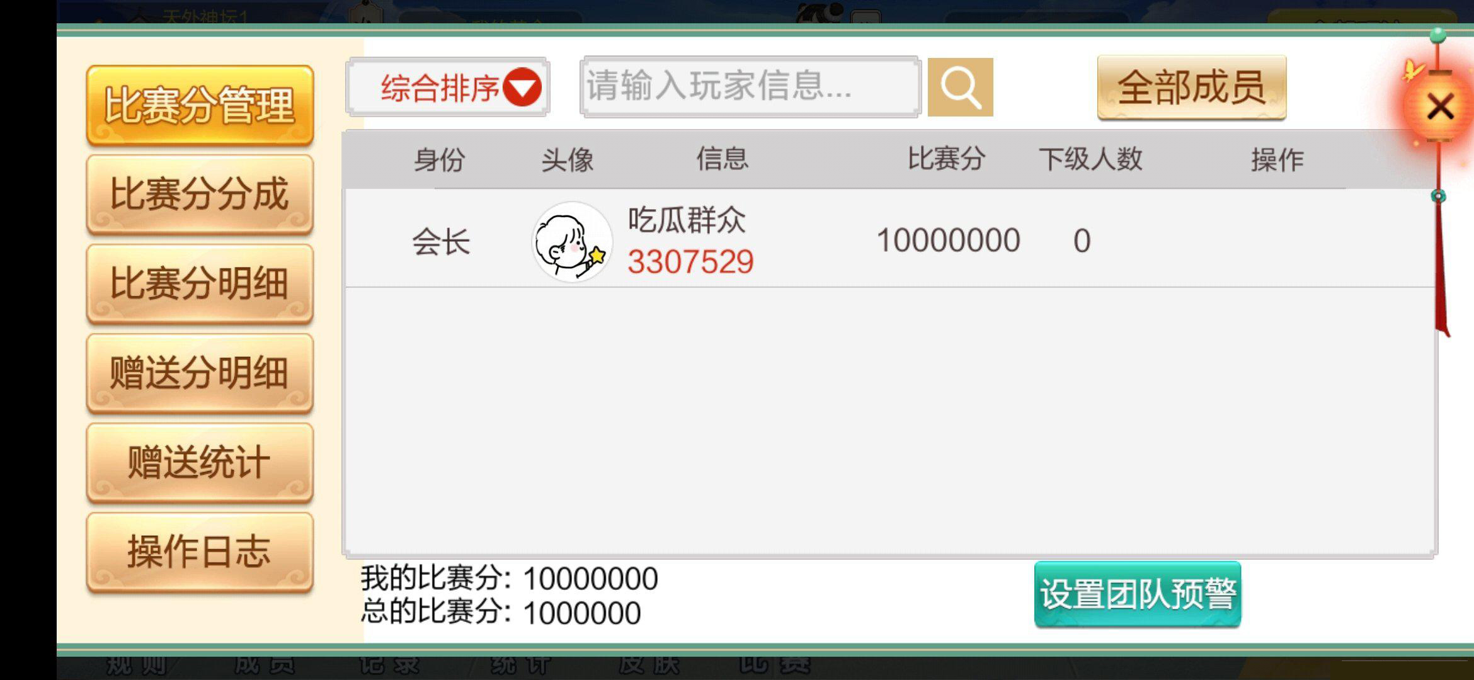The width and height of the screenshot is (1474, 680).
Task: Select the 全部成员 button
Action: [1191, 88]
